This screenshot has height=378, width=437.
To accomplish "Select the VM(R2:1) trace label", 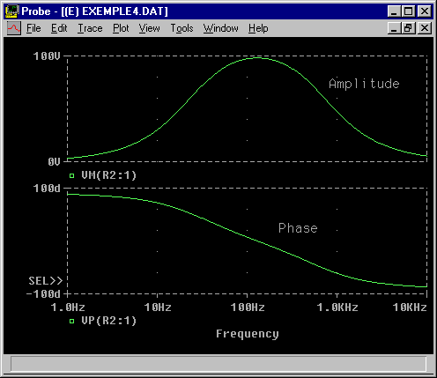I will click(x=109, y=175).
